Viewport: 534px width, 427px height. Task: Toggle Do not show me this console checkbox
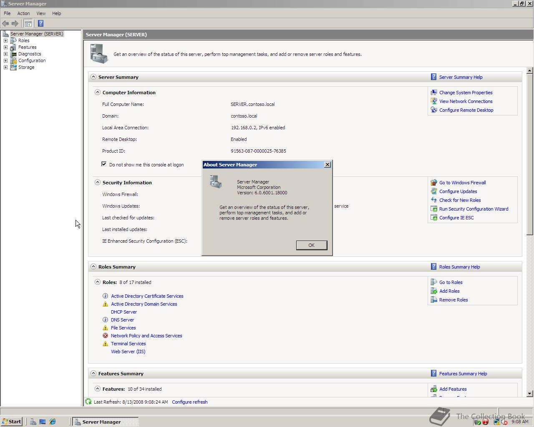click(104, 164)
